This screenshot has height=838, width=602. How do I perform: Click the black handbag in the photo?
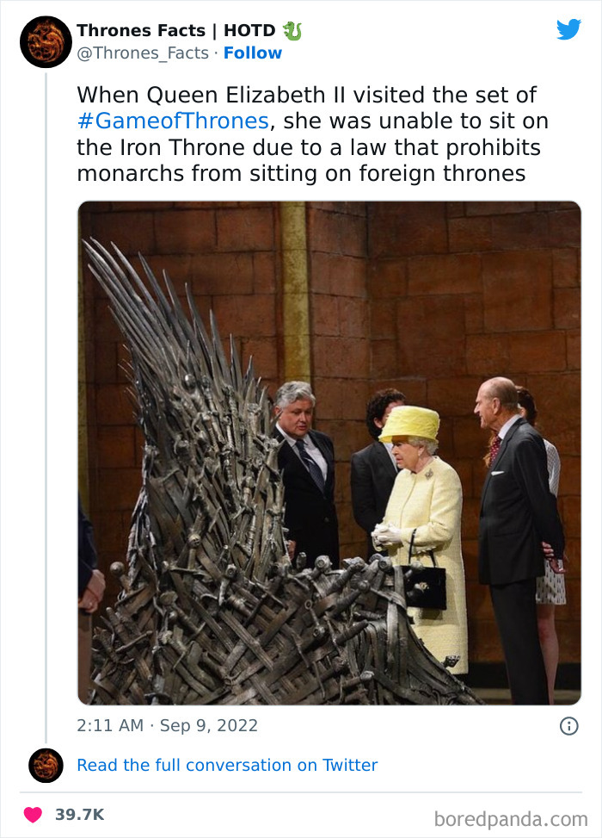click(x=423, y=584)
